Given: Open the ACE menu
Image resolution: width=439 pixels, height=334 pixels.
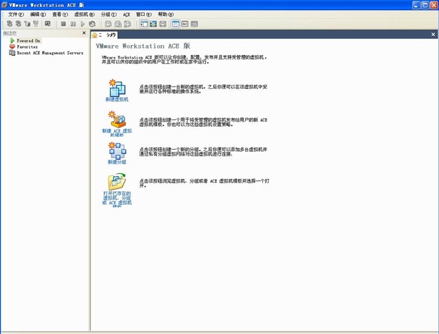Looking at the screenshot, I should [127, 14].
